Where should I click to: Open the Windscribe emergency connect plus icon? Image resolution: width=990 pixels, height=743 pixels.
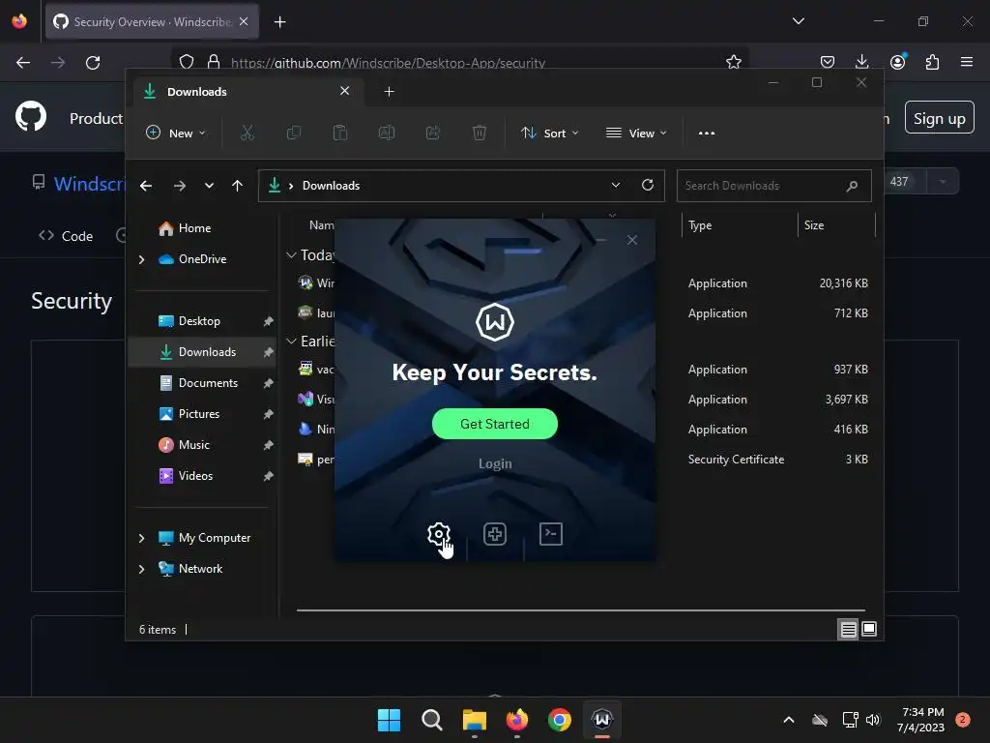coord(495,534)
